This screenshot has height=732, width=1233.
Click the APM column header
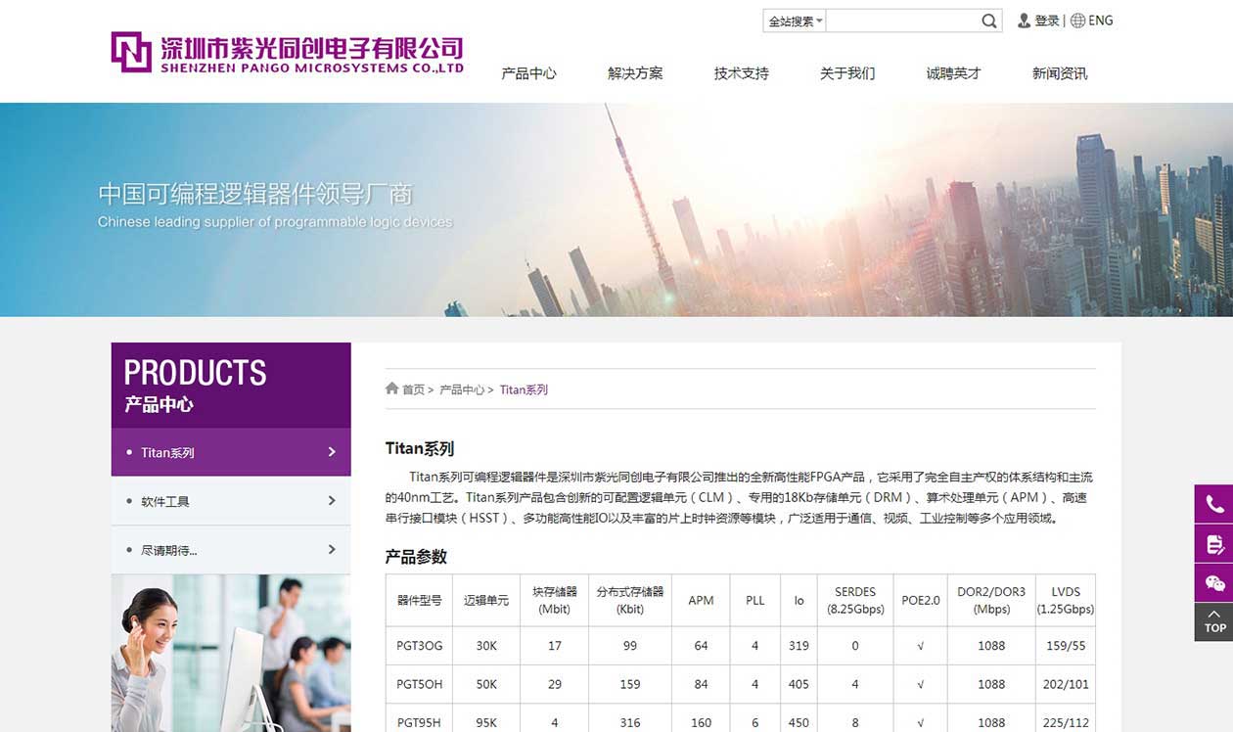tap(701, 600)
